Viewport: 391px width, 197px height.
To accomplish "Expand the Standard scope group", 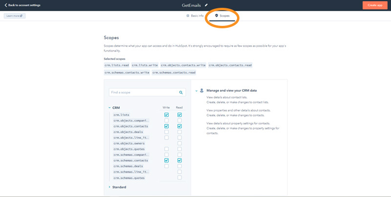I will 109,187.
